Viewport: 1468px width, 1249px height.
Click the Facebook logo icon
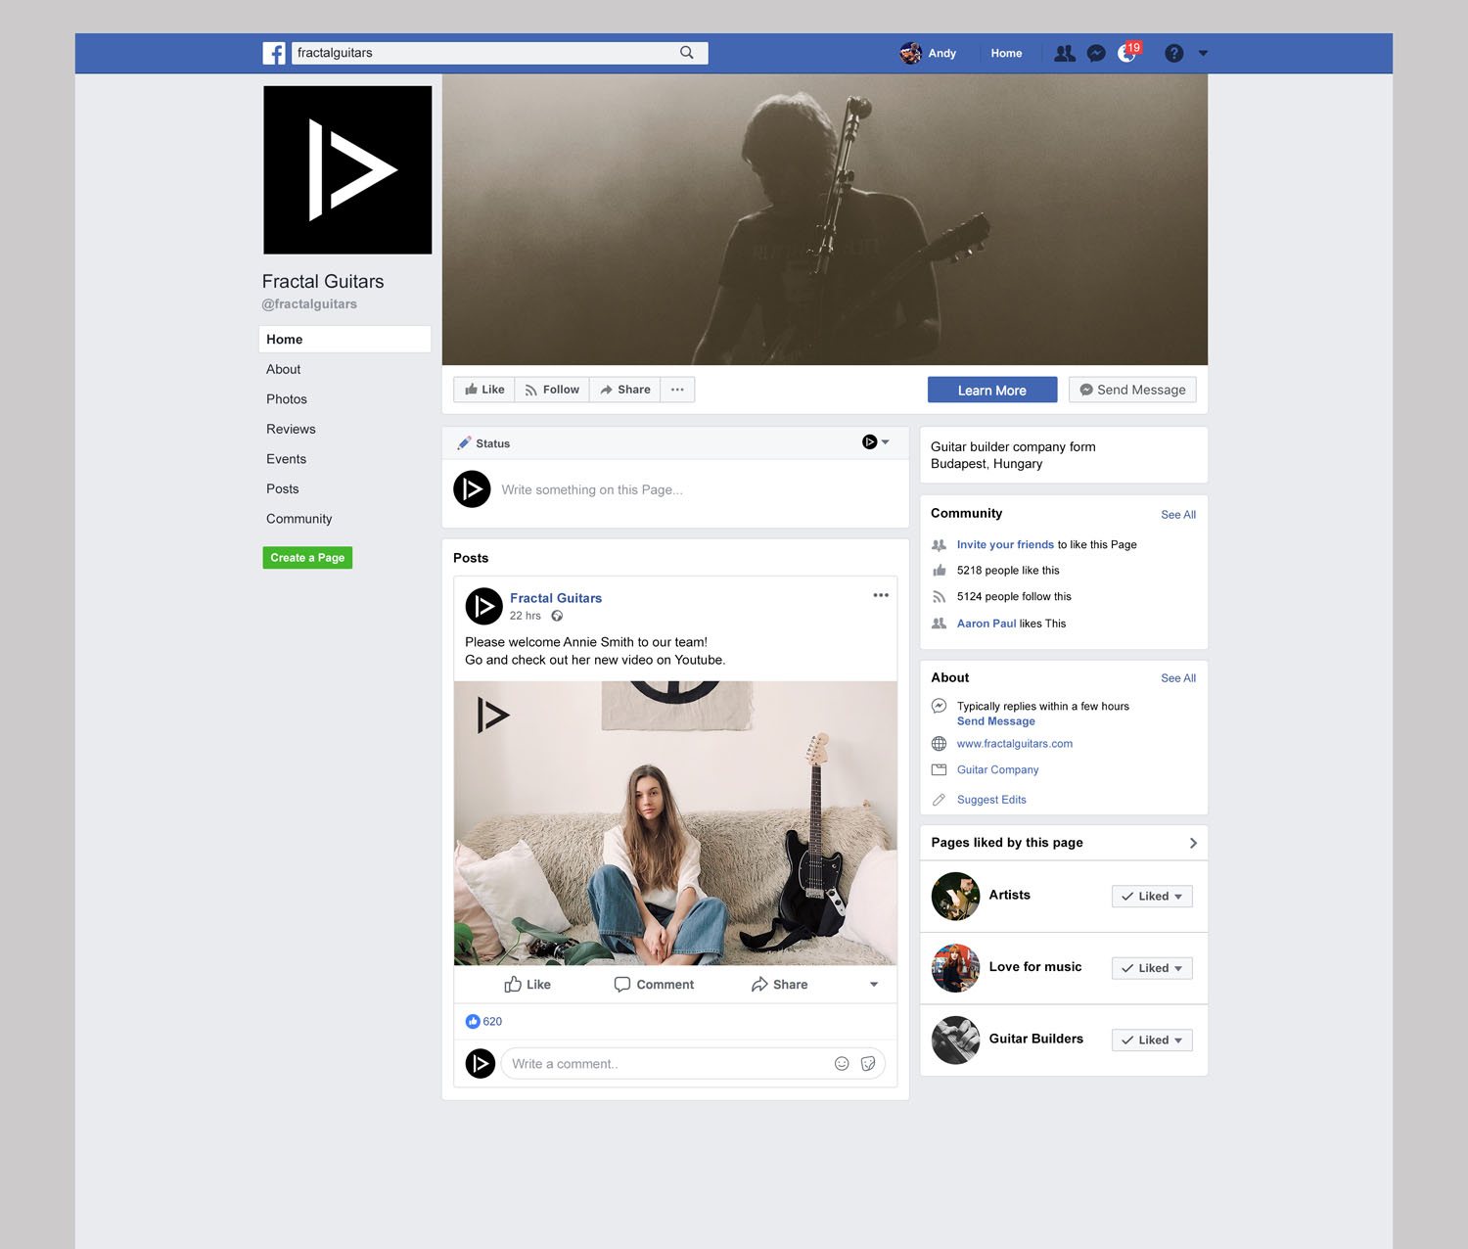click(x=274, y=53)
